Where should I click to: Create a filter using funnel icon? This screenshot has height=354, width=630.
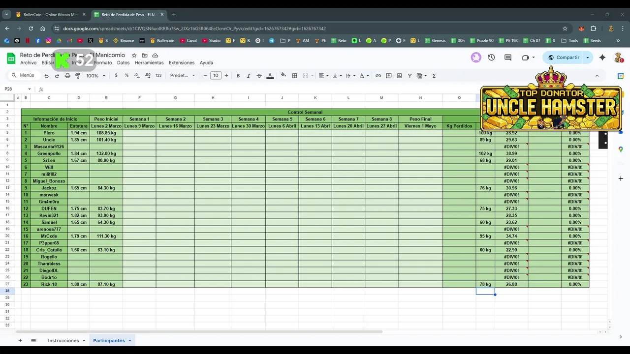click(x=409, y=76)
